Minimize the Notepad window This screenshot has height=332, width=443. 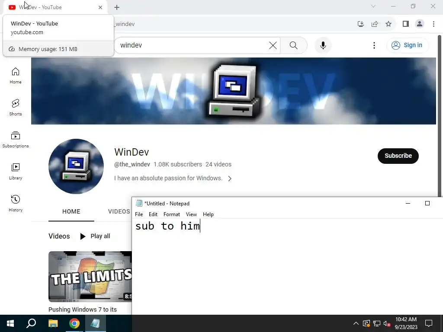point(408,203)
